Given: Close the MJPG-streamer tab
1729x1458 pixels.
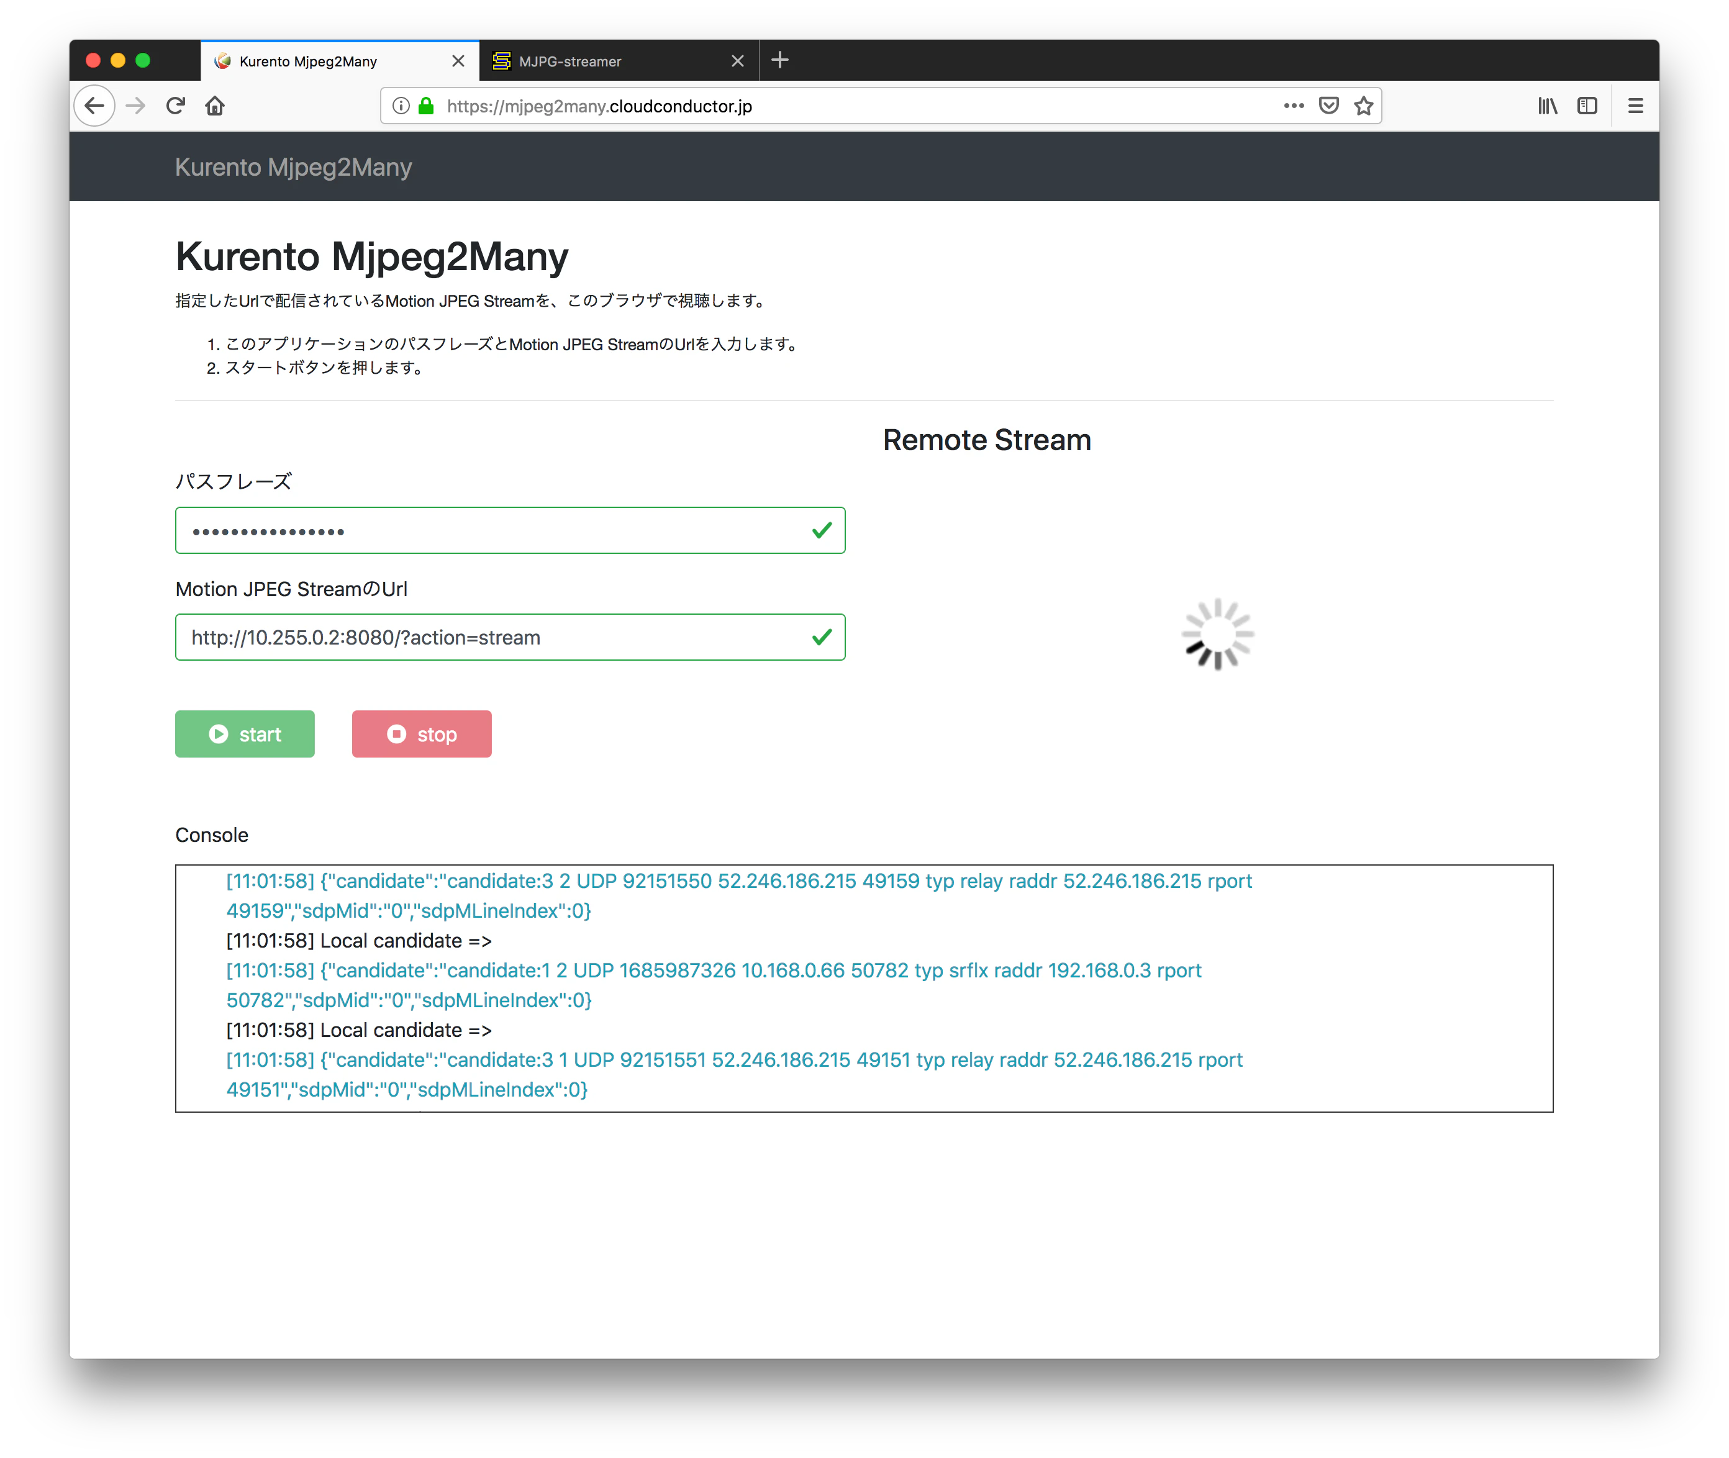Looking at the screenshot, I should point(738,61).
